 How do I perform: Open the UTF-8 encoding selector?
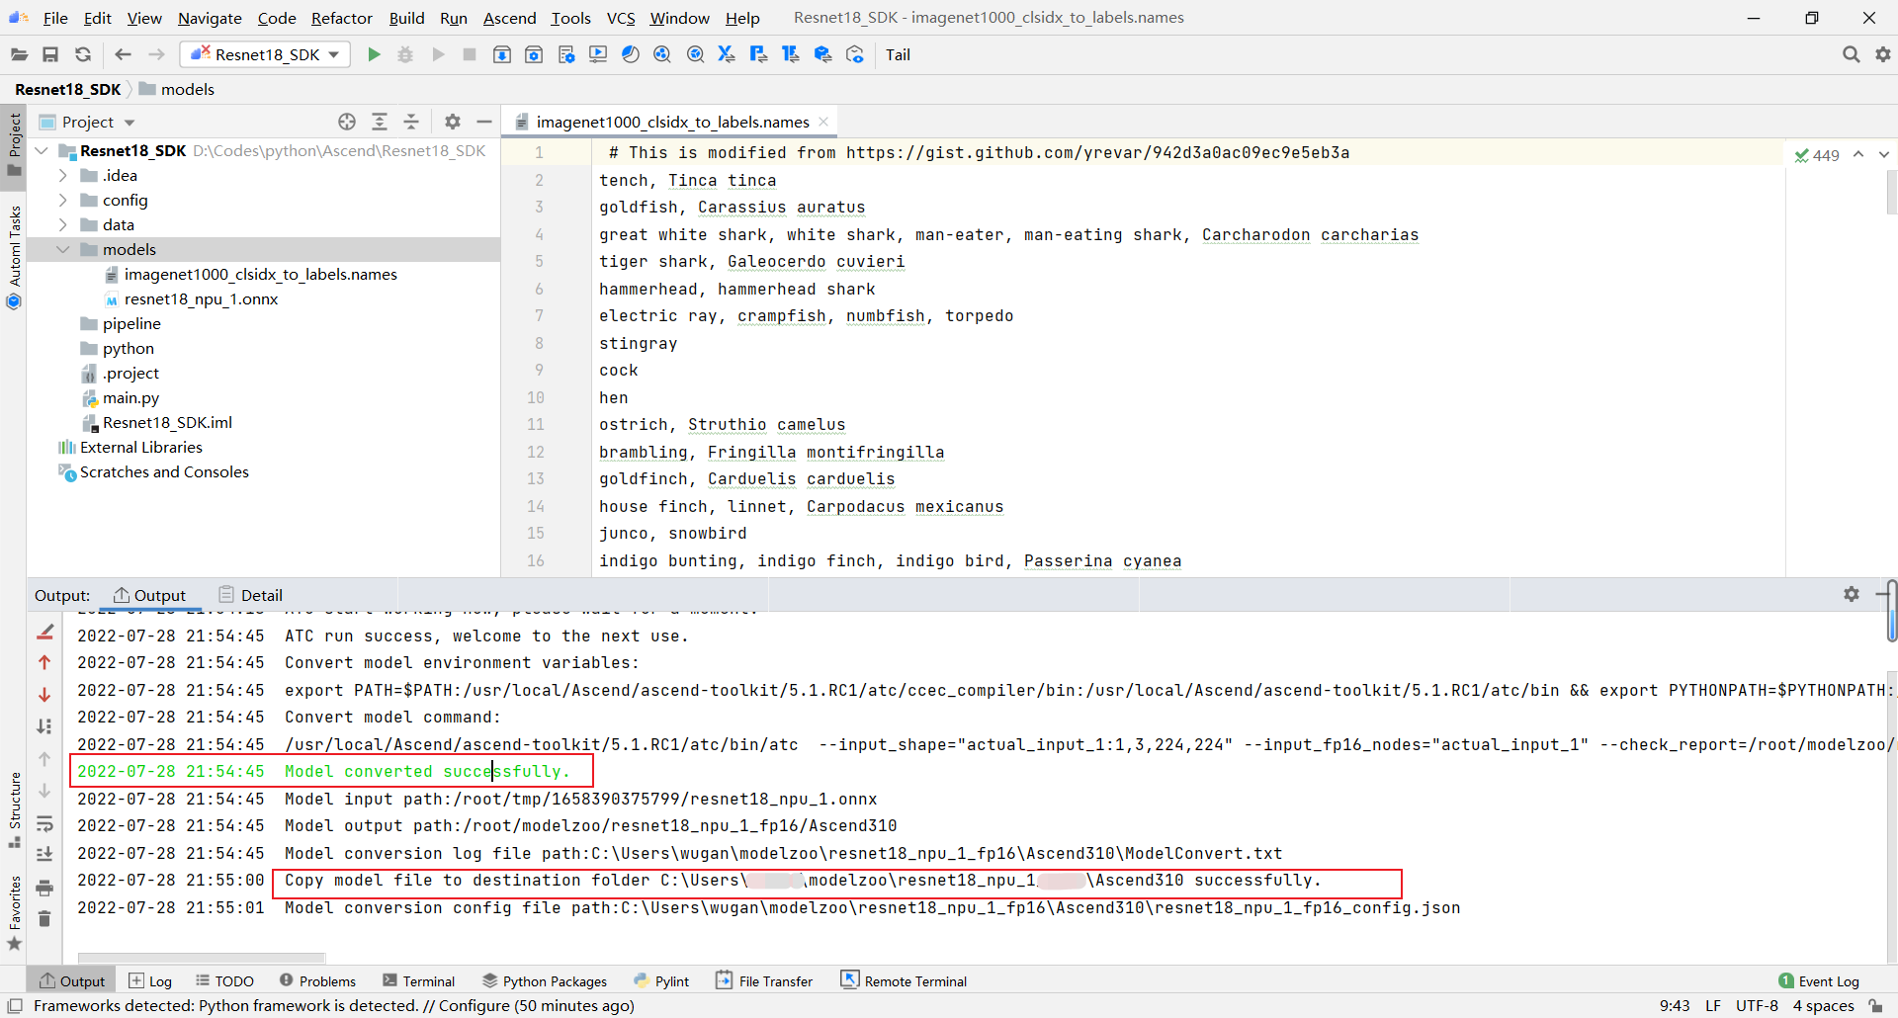pyautogui.click(x=1757, y=1006)
